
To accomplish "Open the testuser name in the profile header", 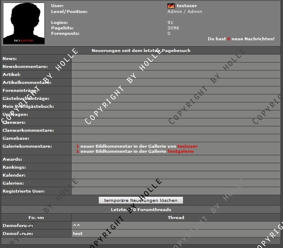I will [x=187, y=6].
